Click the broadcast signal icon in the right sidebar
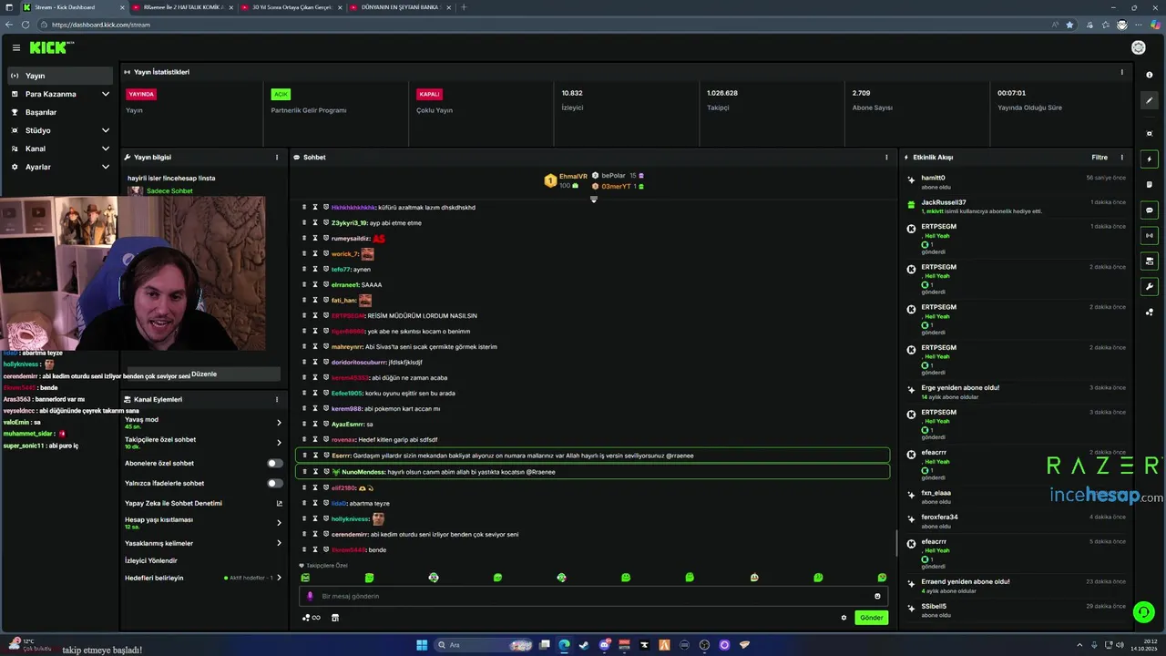The height and width of the screenshot is (656, 1166). tap(1149, 236)
